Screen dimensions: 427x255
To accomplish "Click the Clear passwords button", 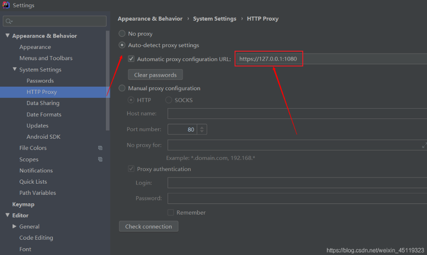I will coord(155,75).
